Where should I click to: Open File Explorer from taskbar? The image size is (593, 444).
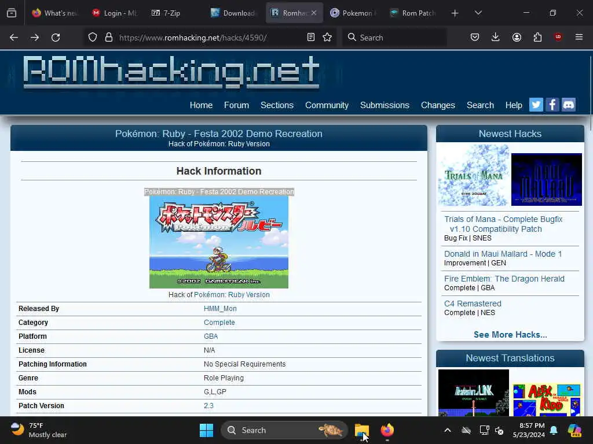click(362, 430)
